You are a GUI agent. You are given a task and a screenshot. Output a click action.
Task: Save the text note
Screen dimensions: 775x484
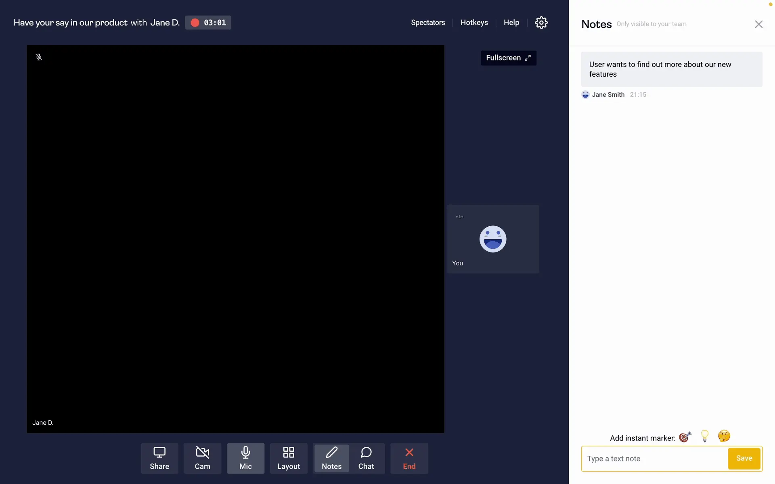click(744, 458)
